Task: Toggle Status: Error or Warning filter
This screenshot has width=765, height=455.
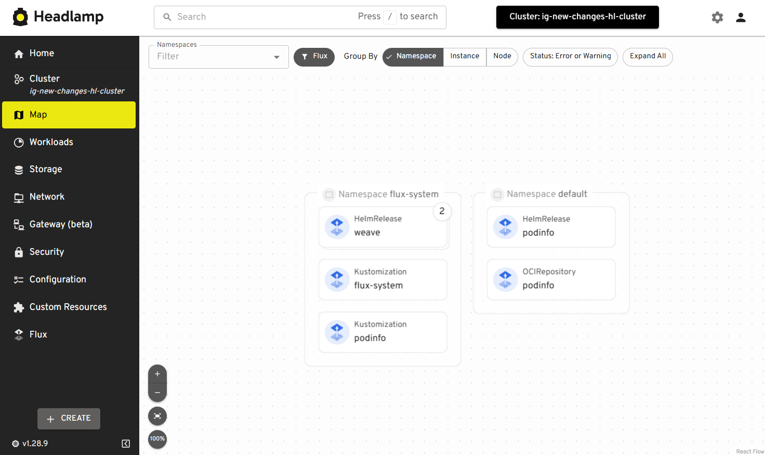Action: pyautogui.click(x=570, y=57)
